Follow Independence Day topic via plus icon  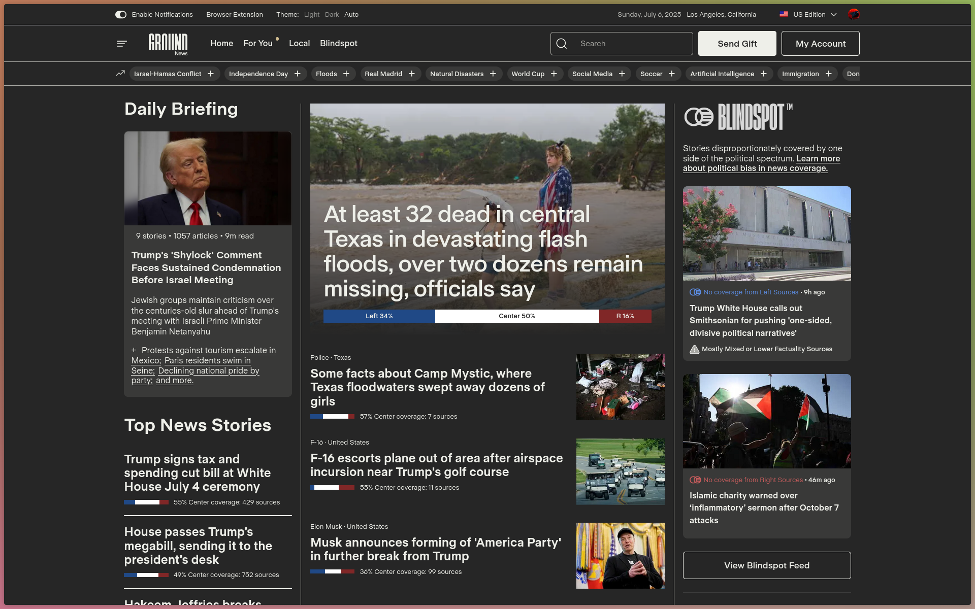pyautogui.click(x=298, y=74)
